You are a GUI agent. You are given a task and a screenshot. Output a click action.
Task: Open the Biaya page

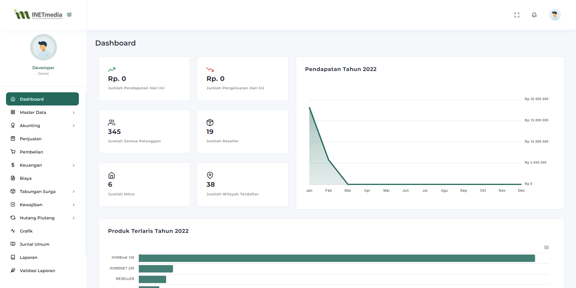(25, 178)
